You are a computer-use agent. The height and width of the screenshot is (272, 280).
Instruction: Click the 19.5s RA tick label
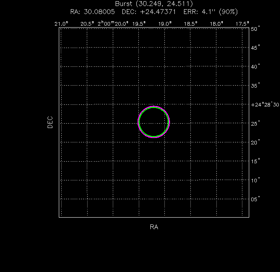(x=139, y=24)
